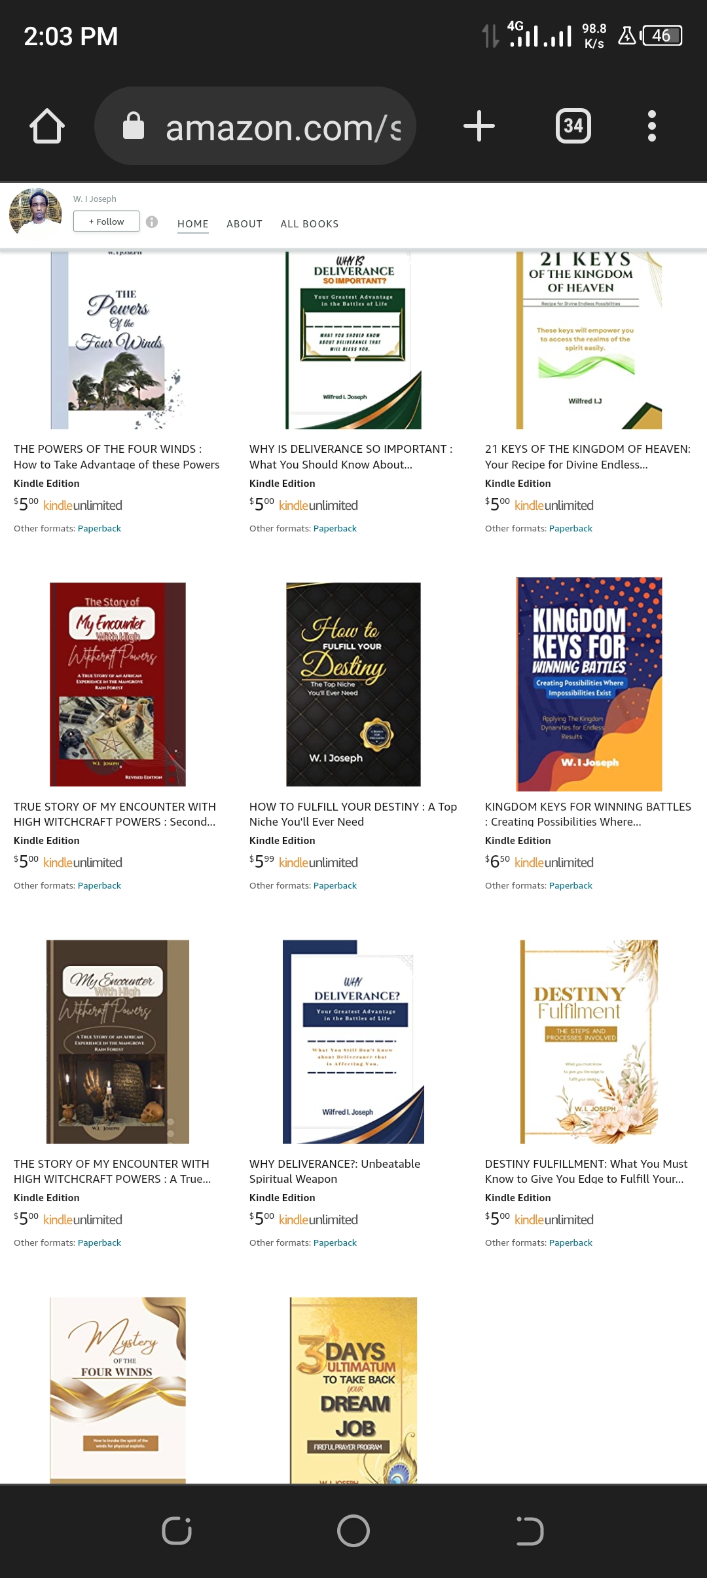The image size is (707, 1578).
Task: Open the tab switcher showing 34
Action: tap(573, 126)
